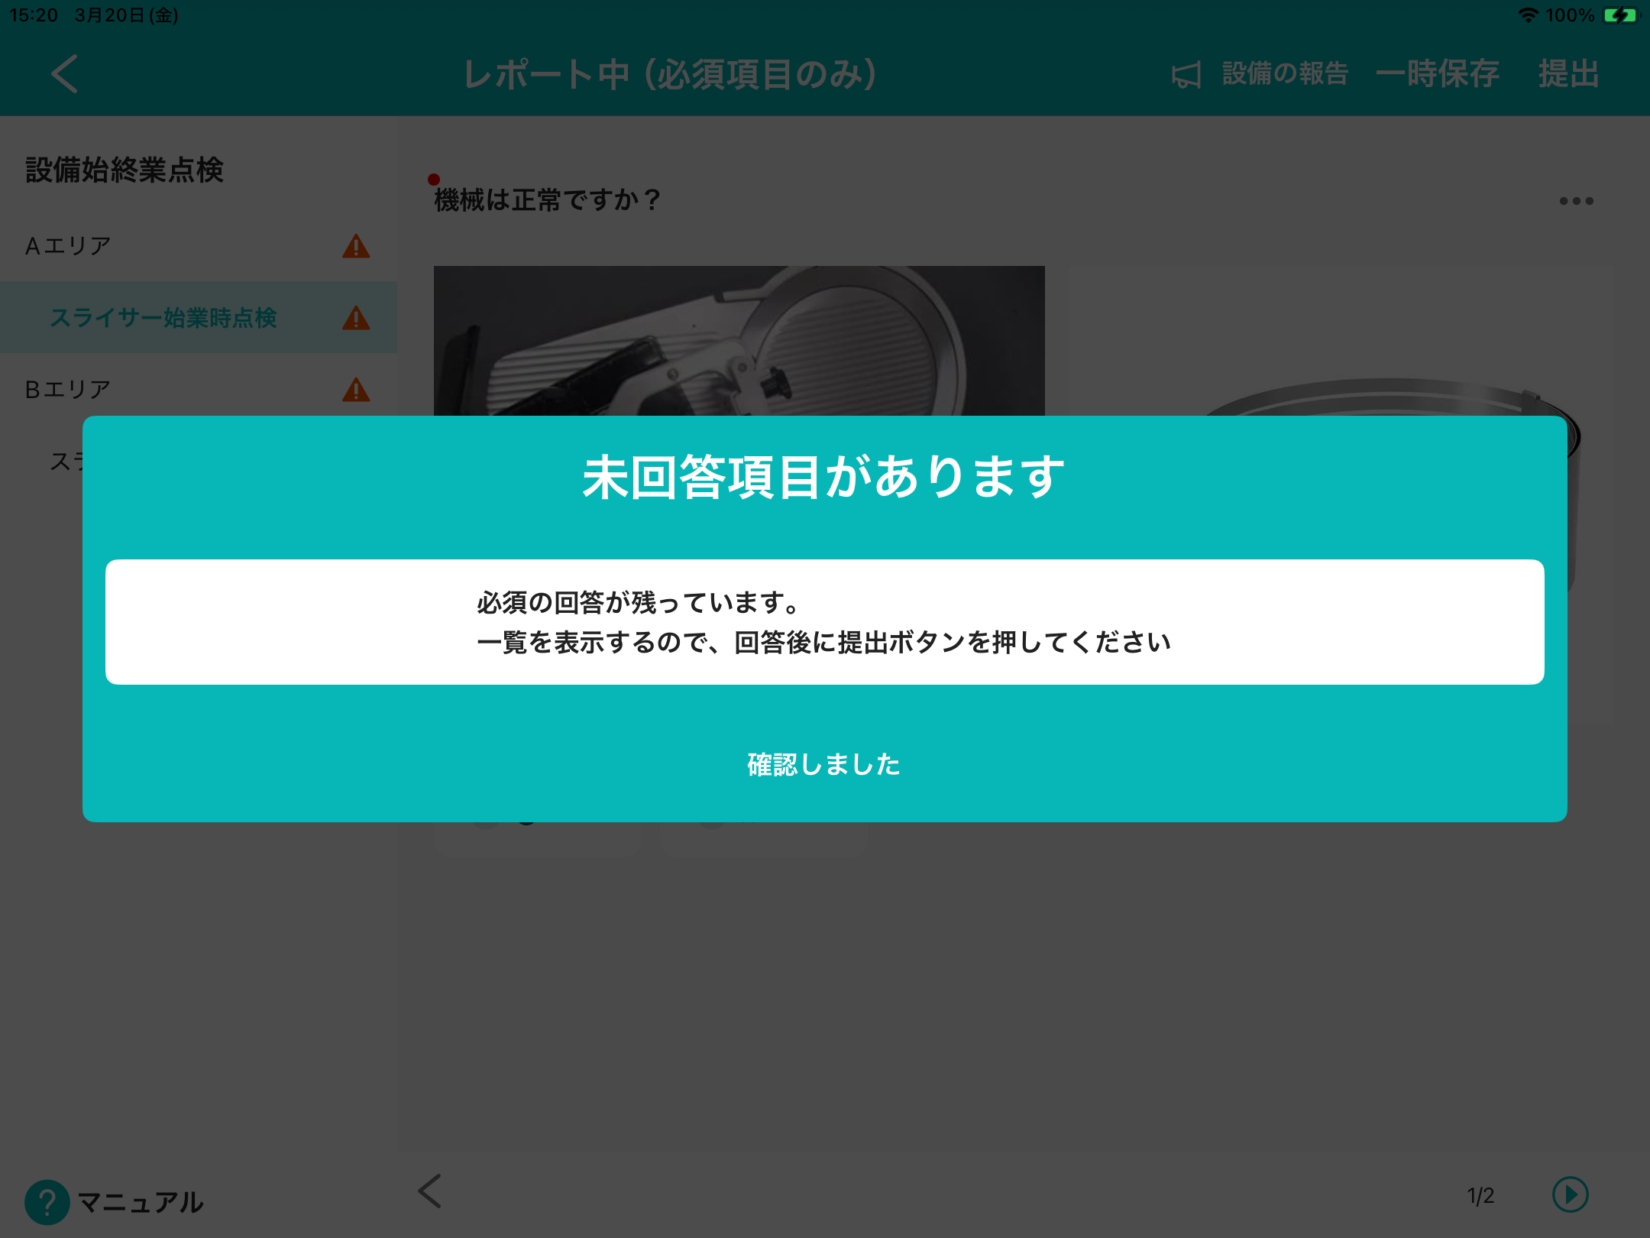
Task: Click warning triangle next to Aエリア
Action: (356, 247)
